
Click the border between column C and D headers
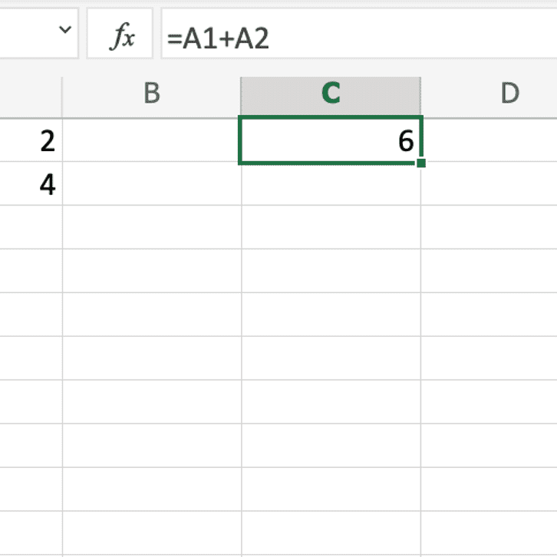pos(421,96)
